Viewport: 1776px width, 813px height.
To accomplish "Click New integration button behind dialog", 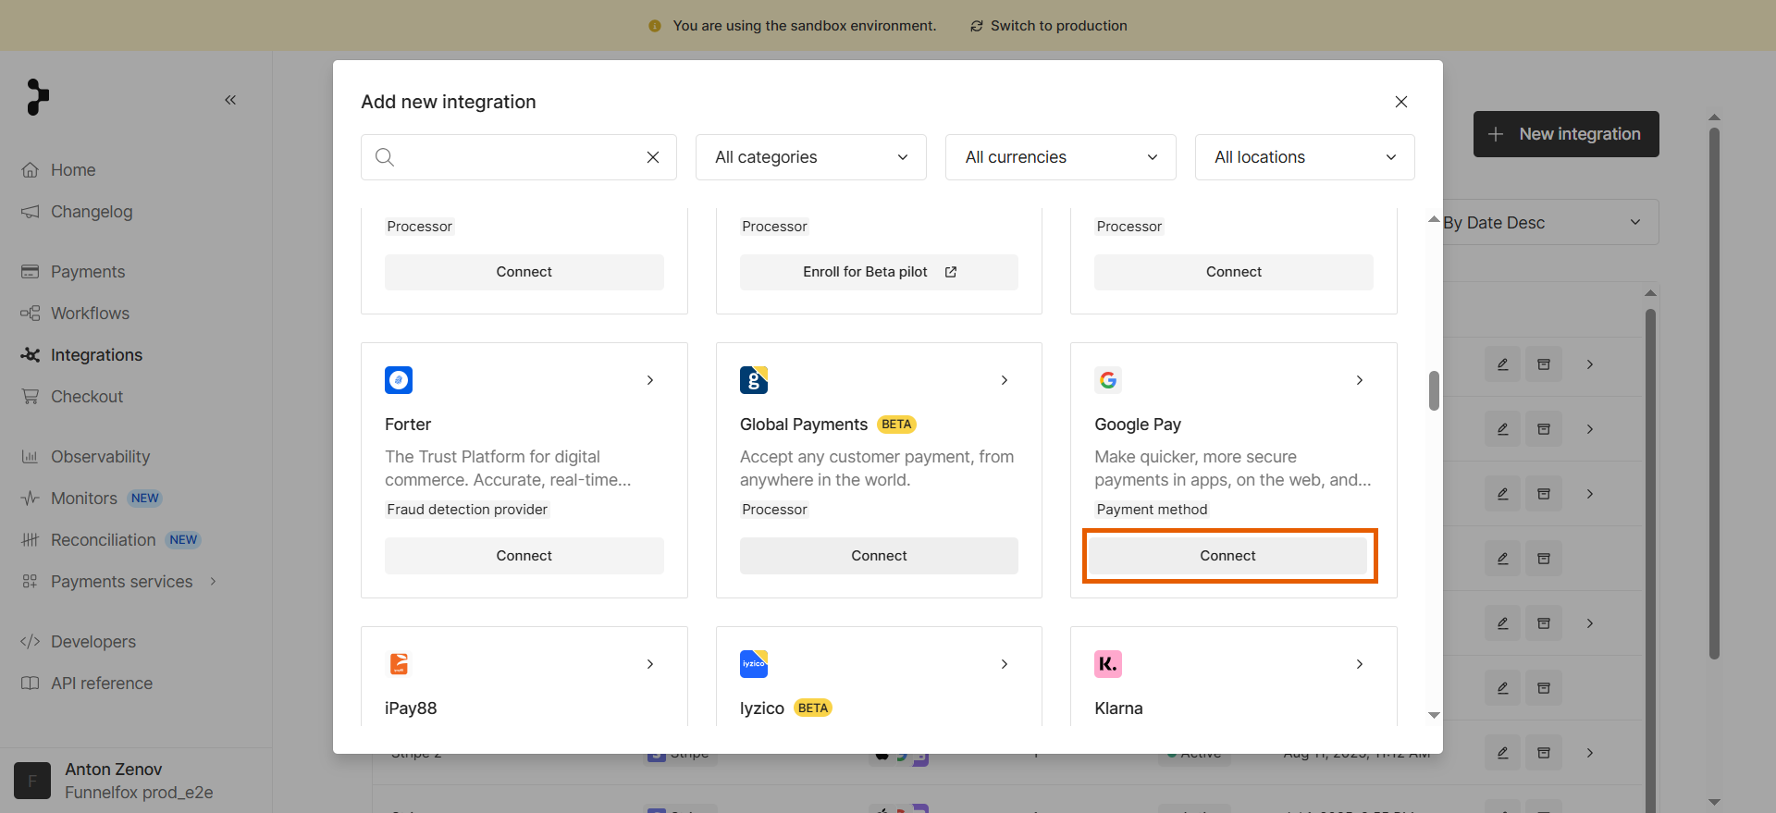I will pos(1566,134).
